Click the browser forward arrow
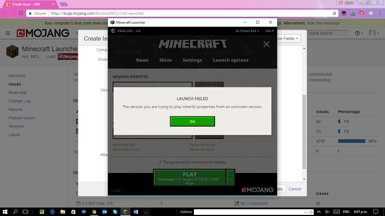Screen dimensions: 385x216 coord(13,13)
